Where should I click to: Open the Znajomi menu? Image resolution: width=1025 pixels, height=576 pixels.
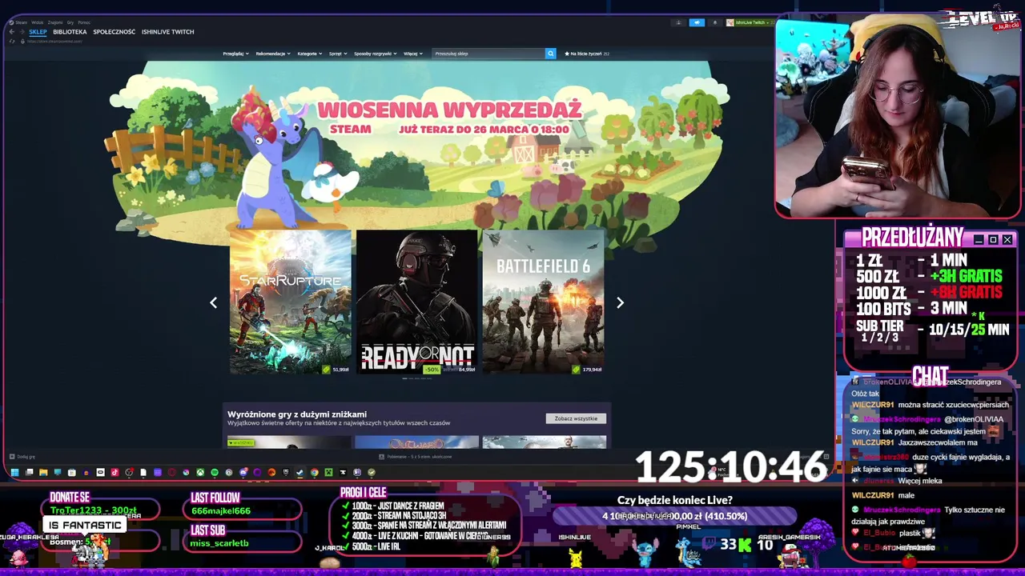55,22
